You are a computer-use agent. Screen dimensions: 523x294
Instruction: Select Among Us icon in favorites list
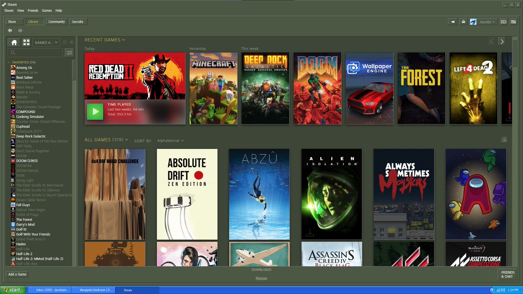tap(13, 68)
